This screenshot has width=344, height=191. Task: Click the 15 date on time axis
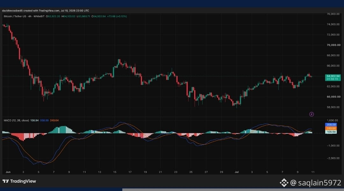pos(115,172)
